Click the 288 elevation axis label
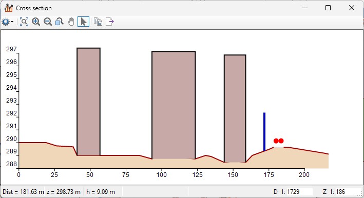 (11, 164)
